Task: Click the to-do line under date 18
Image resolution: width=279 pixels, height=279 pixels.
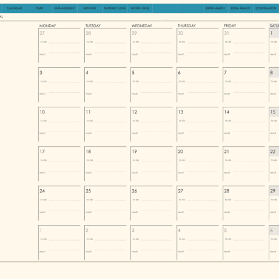Action: click(x=110, y=161)
